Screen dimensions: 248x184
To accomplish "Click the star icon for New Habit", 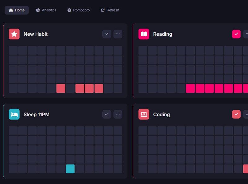I will 14,34.
